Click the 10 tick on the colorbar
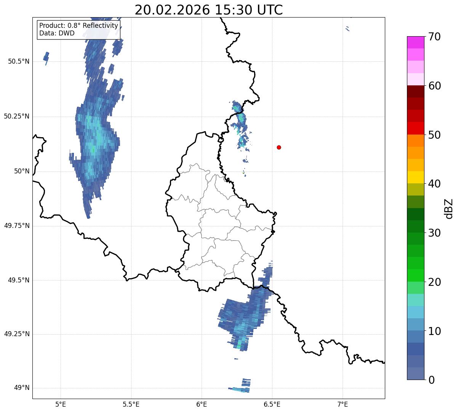Viewport: 458px width, 412px height. click(434, 331)
